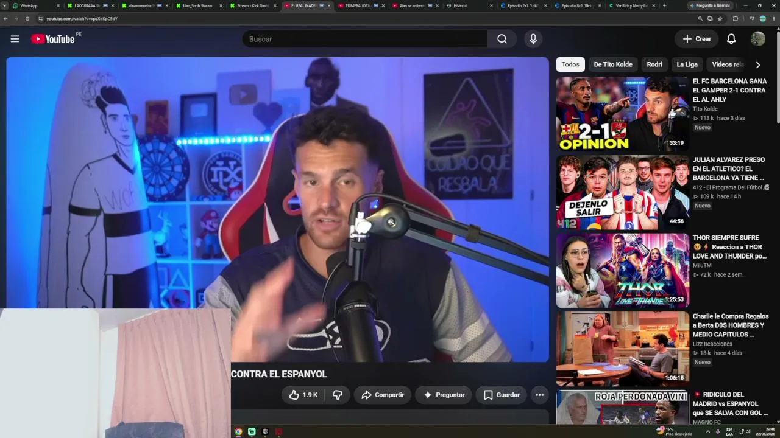Show more filter chips with right arrow

[758, 64]
